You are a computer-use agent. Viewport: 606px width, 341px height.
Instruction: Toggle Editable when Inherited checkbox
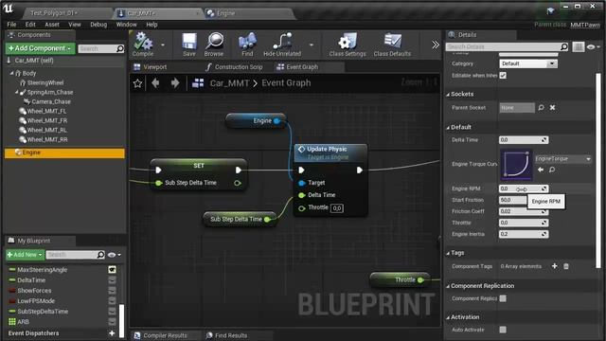(x=503, y=76)
